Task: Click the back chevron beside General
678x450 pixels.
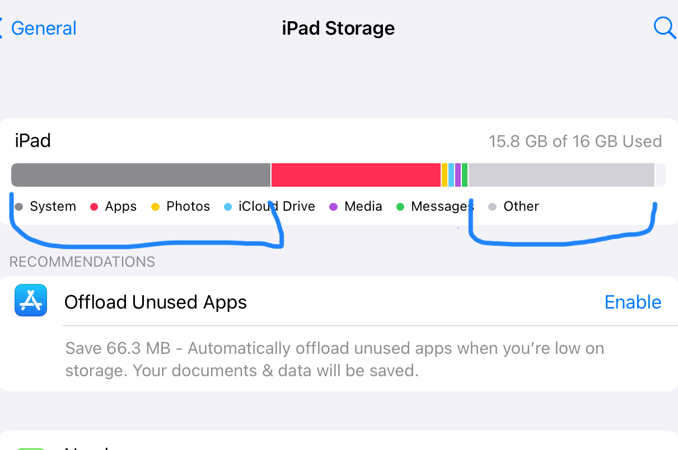Action: pos(2,28)
